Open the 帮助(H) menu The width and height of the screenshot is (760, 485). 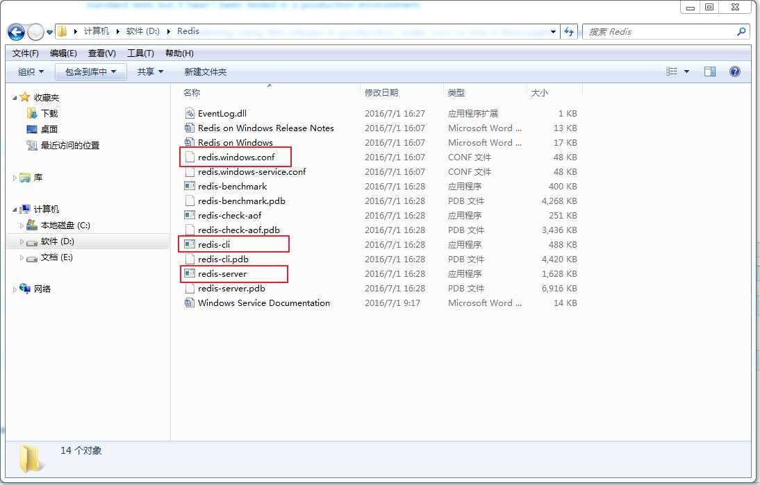(x=179, y=53)
